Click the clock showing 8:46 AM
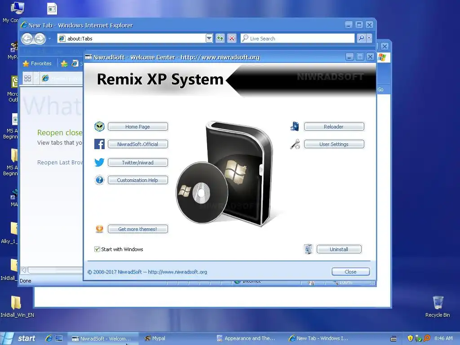Image resolution: width=460 pixels, height=345 pixels. [443, 338]
